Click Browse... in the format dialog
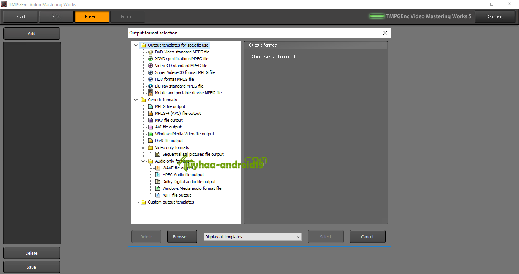519x274 pixels. pyautogui.click(x=182, y=237)
